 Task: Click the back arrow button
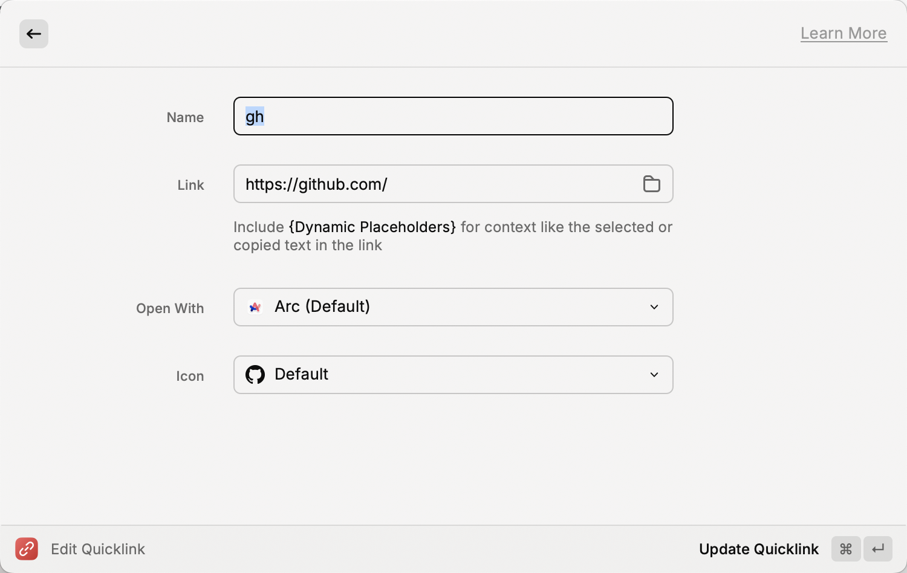pos(34,34)
